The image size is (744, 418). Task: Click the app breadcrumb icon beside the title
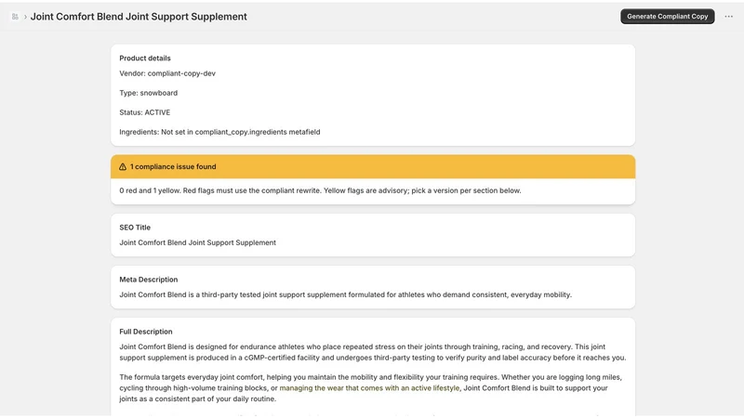(15, 17)
